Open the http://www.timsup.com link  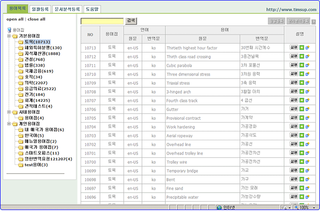click(x=291, y=10)
